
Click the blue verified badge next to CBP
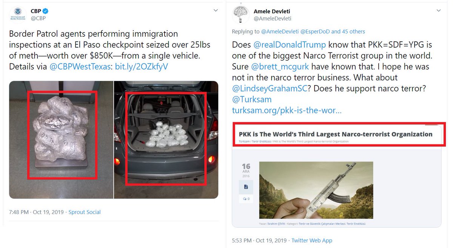pyautogui.click(x=45, y=11)
